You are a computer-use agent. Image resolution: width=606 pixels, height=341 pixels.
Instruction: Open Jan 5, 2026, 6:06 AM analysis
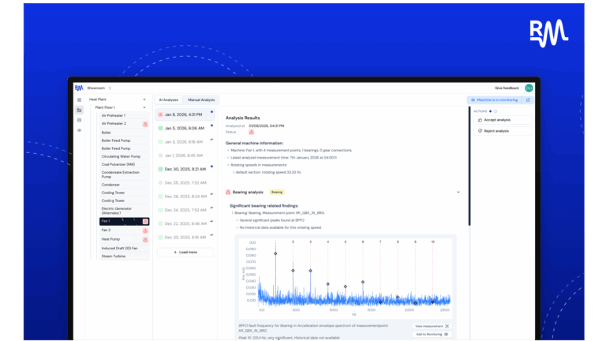[x=185, y=129]
